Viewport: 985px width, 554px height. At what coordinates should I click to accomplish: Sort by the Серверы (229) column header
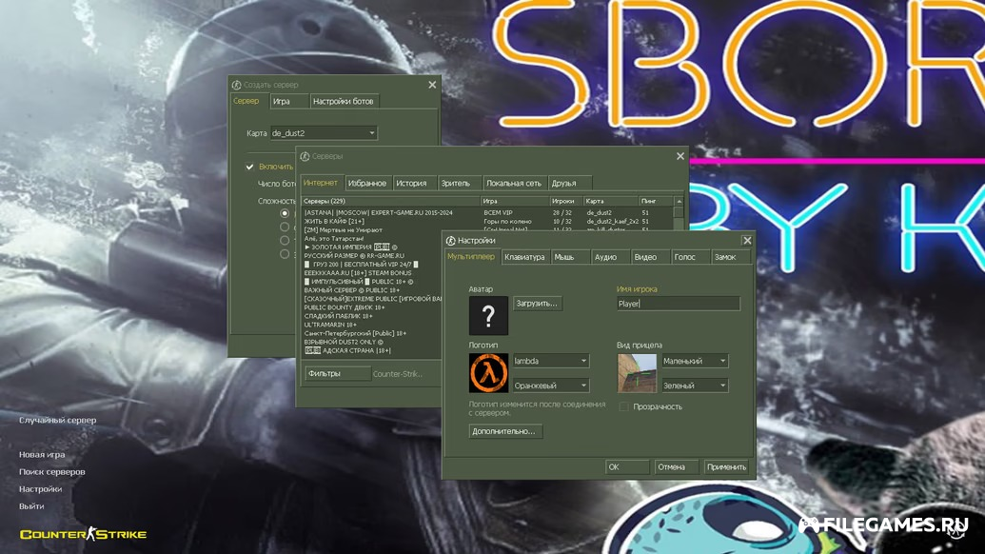tap(391, 201)
